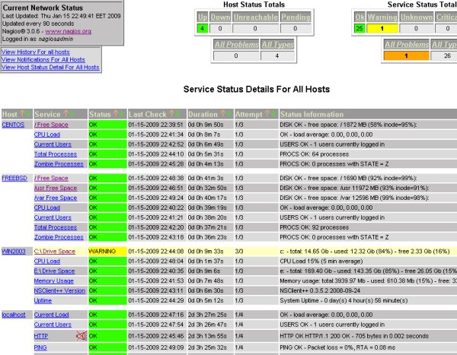The width and height of the screenshot is (457, 355).
Task: Sort Service column descending with green arrow
Action: (72, 114)
